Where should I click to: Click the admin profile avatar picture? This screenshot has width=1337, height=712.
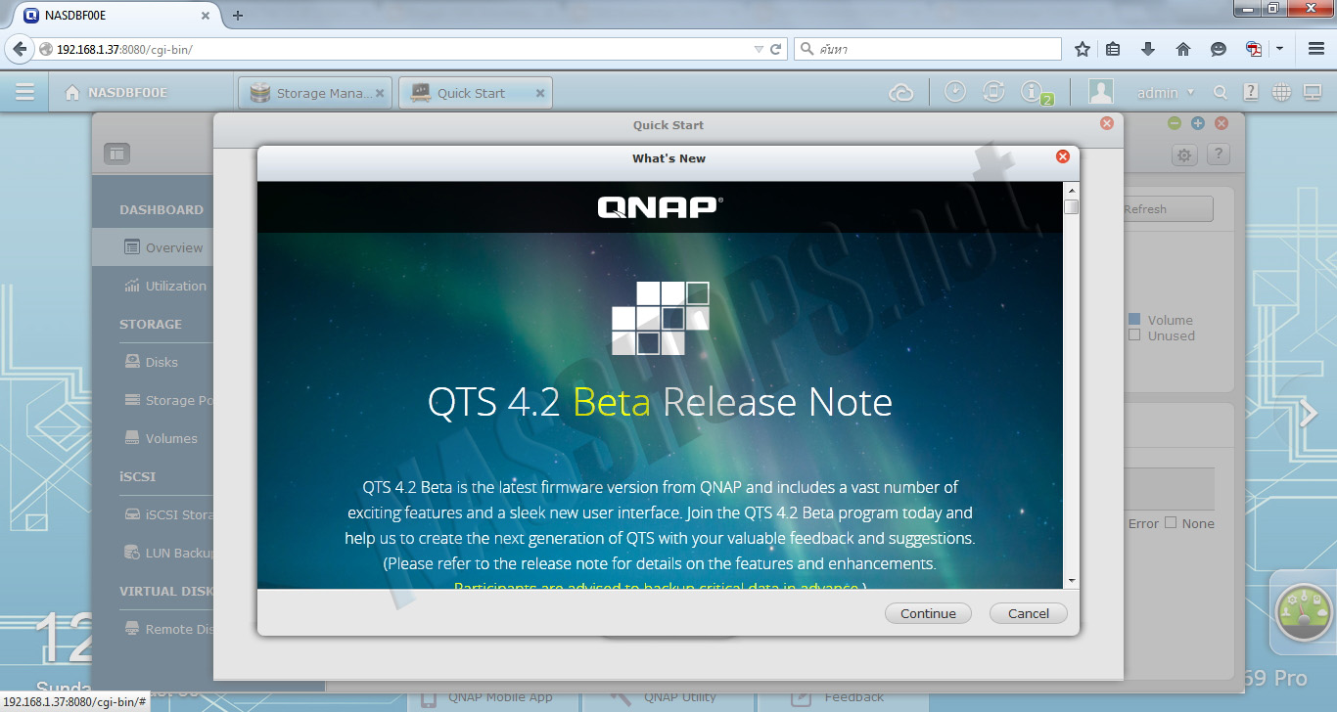point(1101,92)
